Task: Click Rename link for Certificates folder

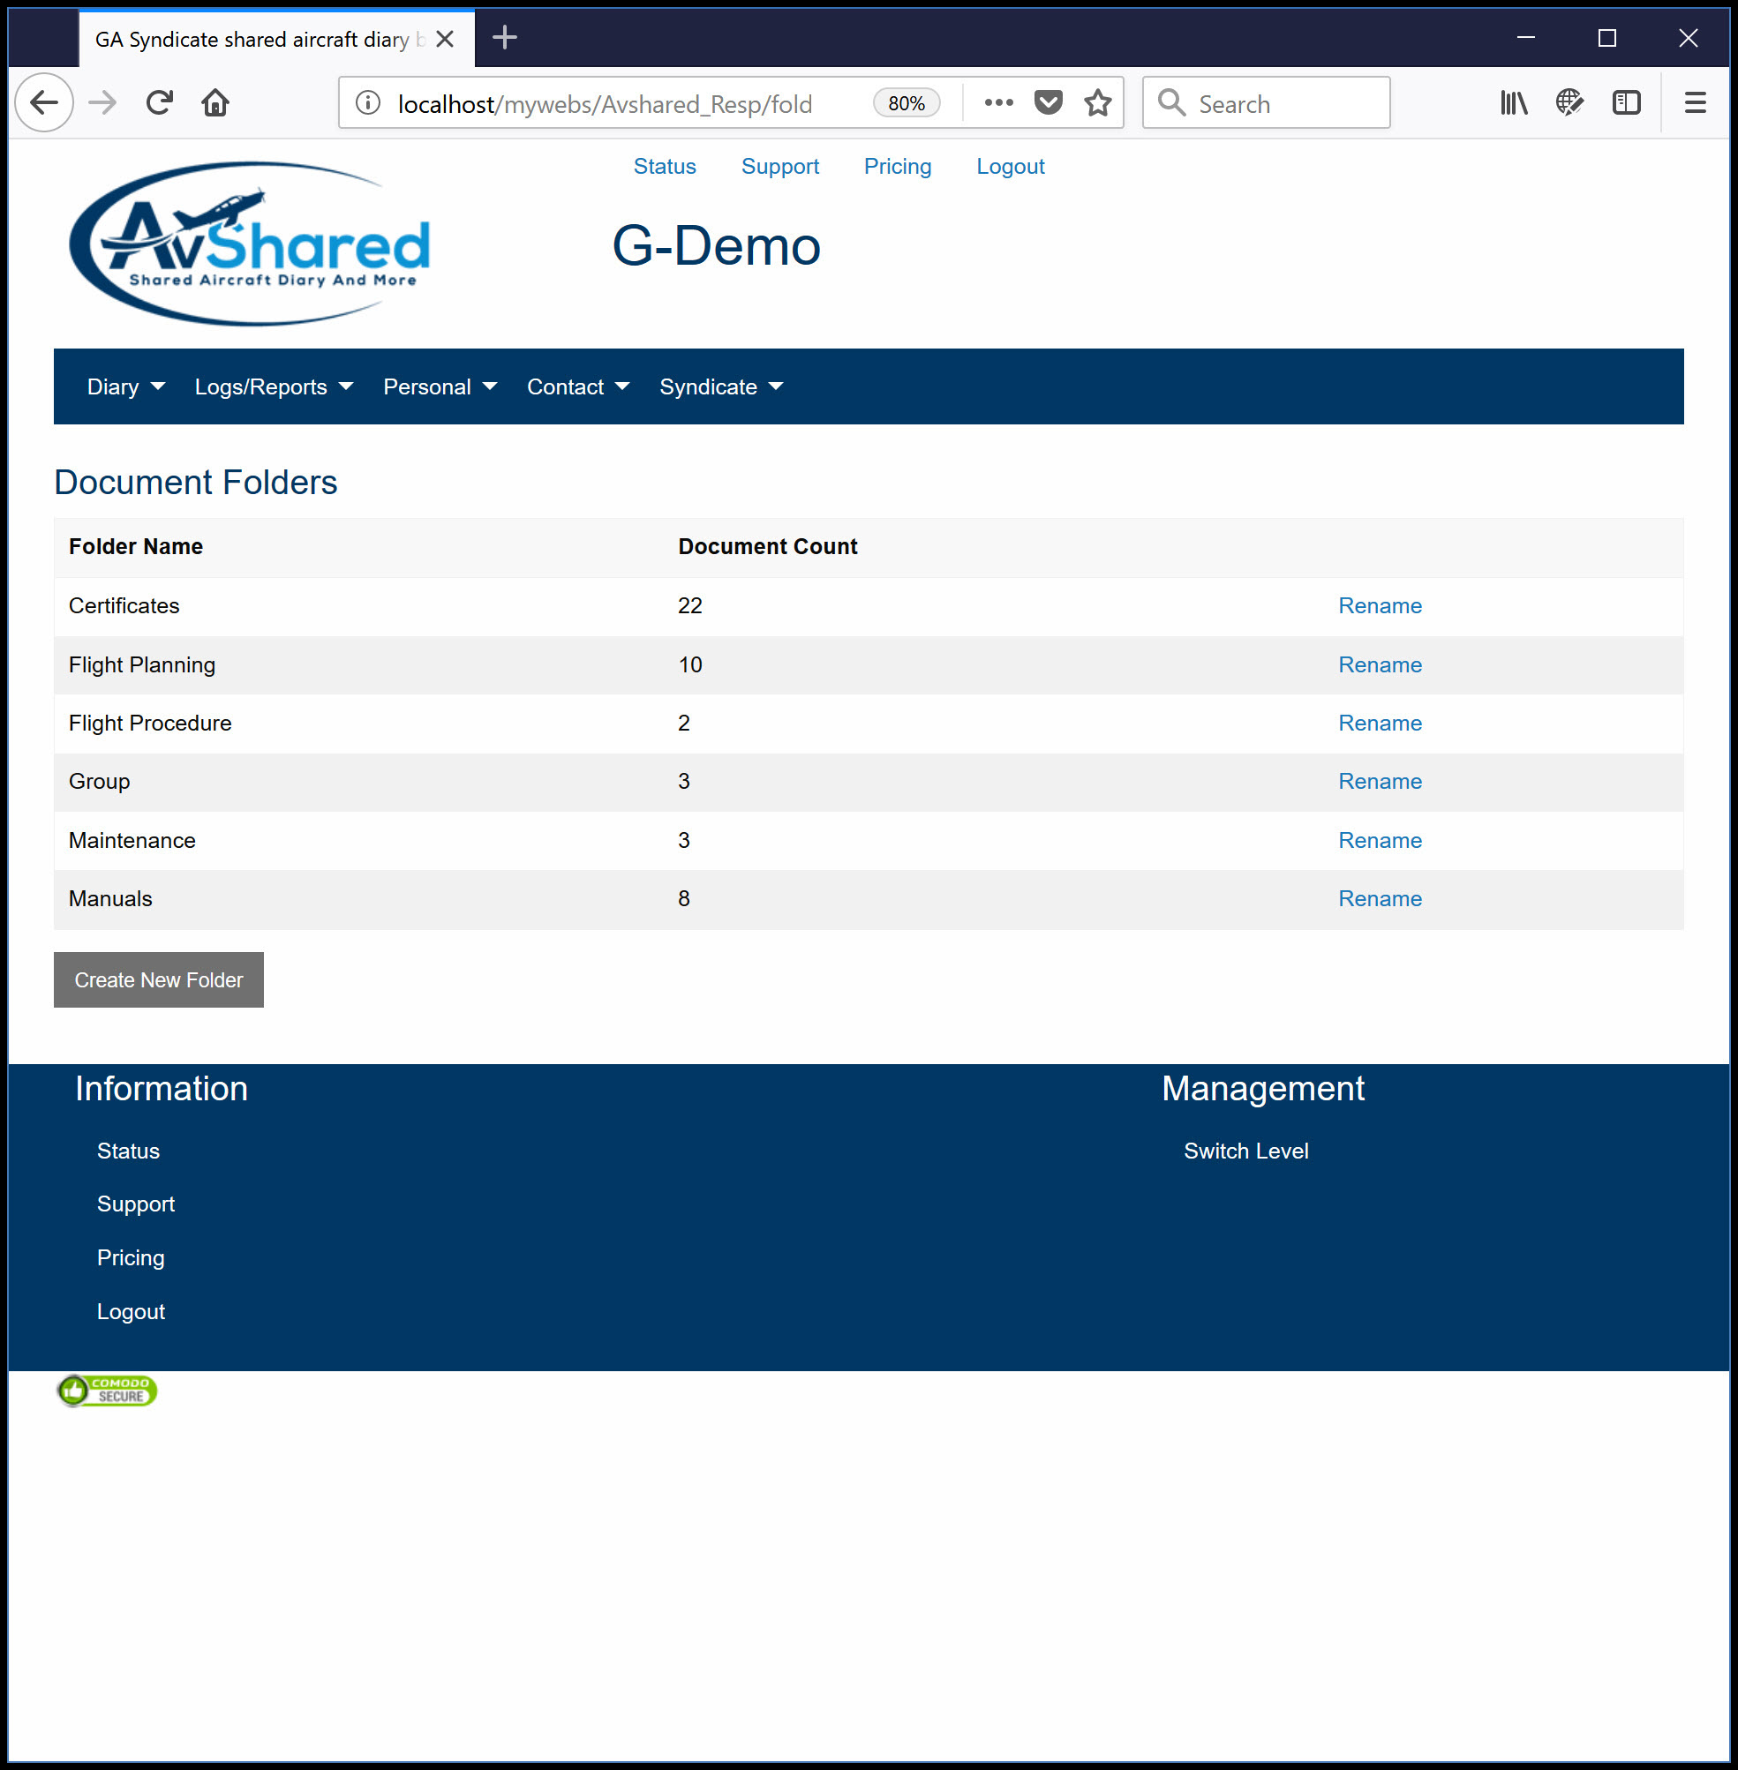Action: pos(1378,606)
